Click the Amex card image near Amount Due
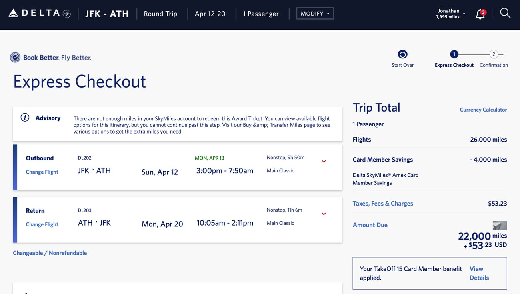520x294 pixels. tap(500, 226)
